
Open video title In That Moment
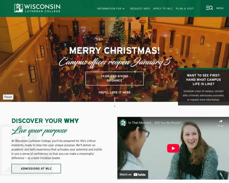[x=155, y=123]
